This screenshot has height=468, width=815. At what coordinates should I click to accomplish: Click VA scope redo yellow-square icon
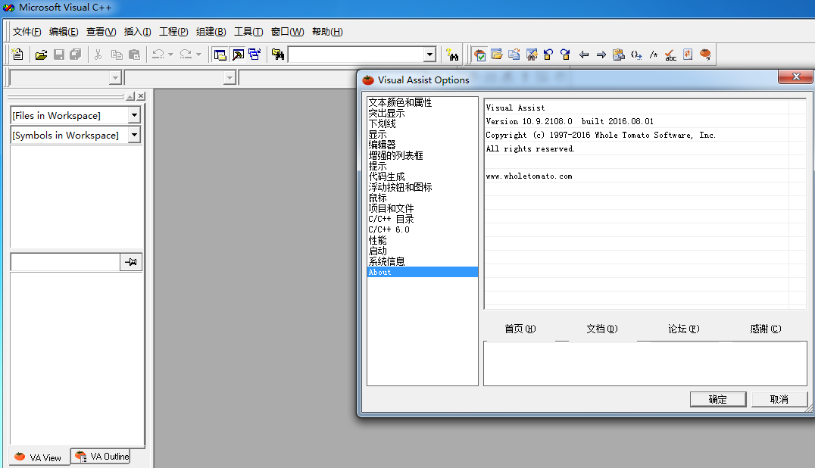click(566, 55)
